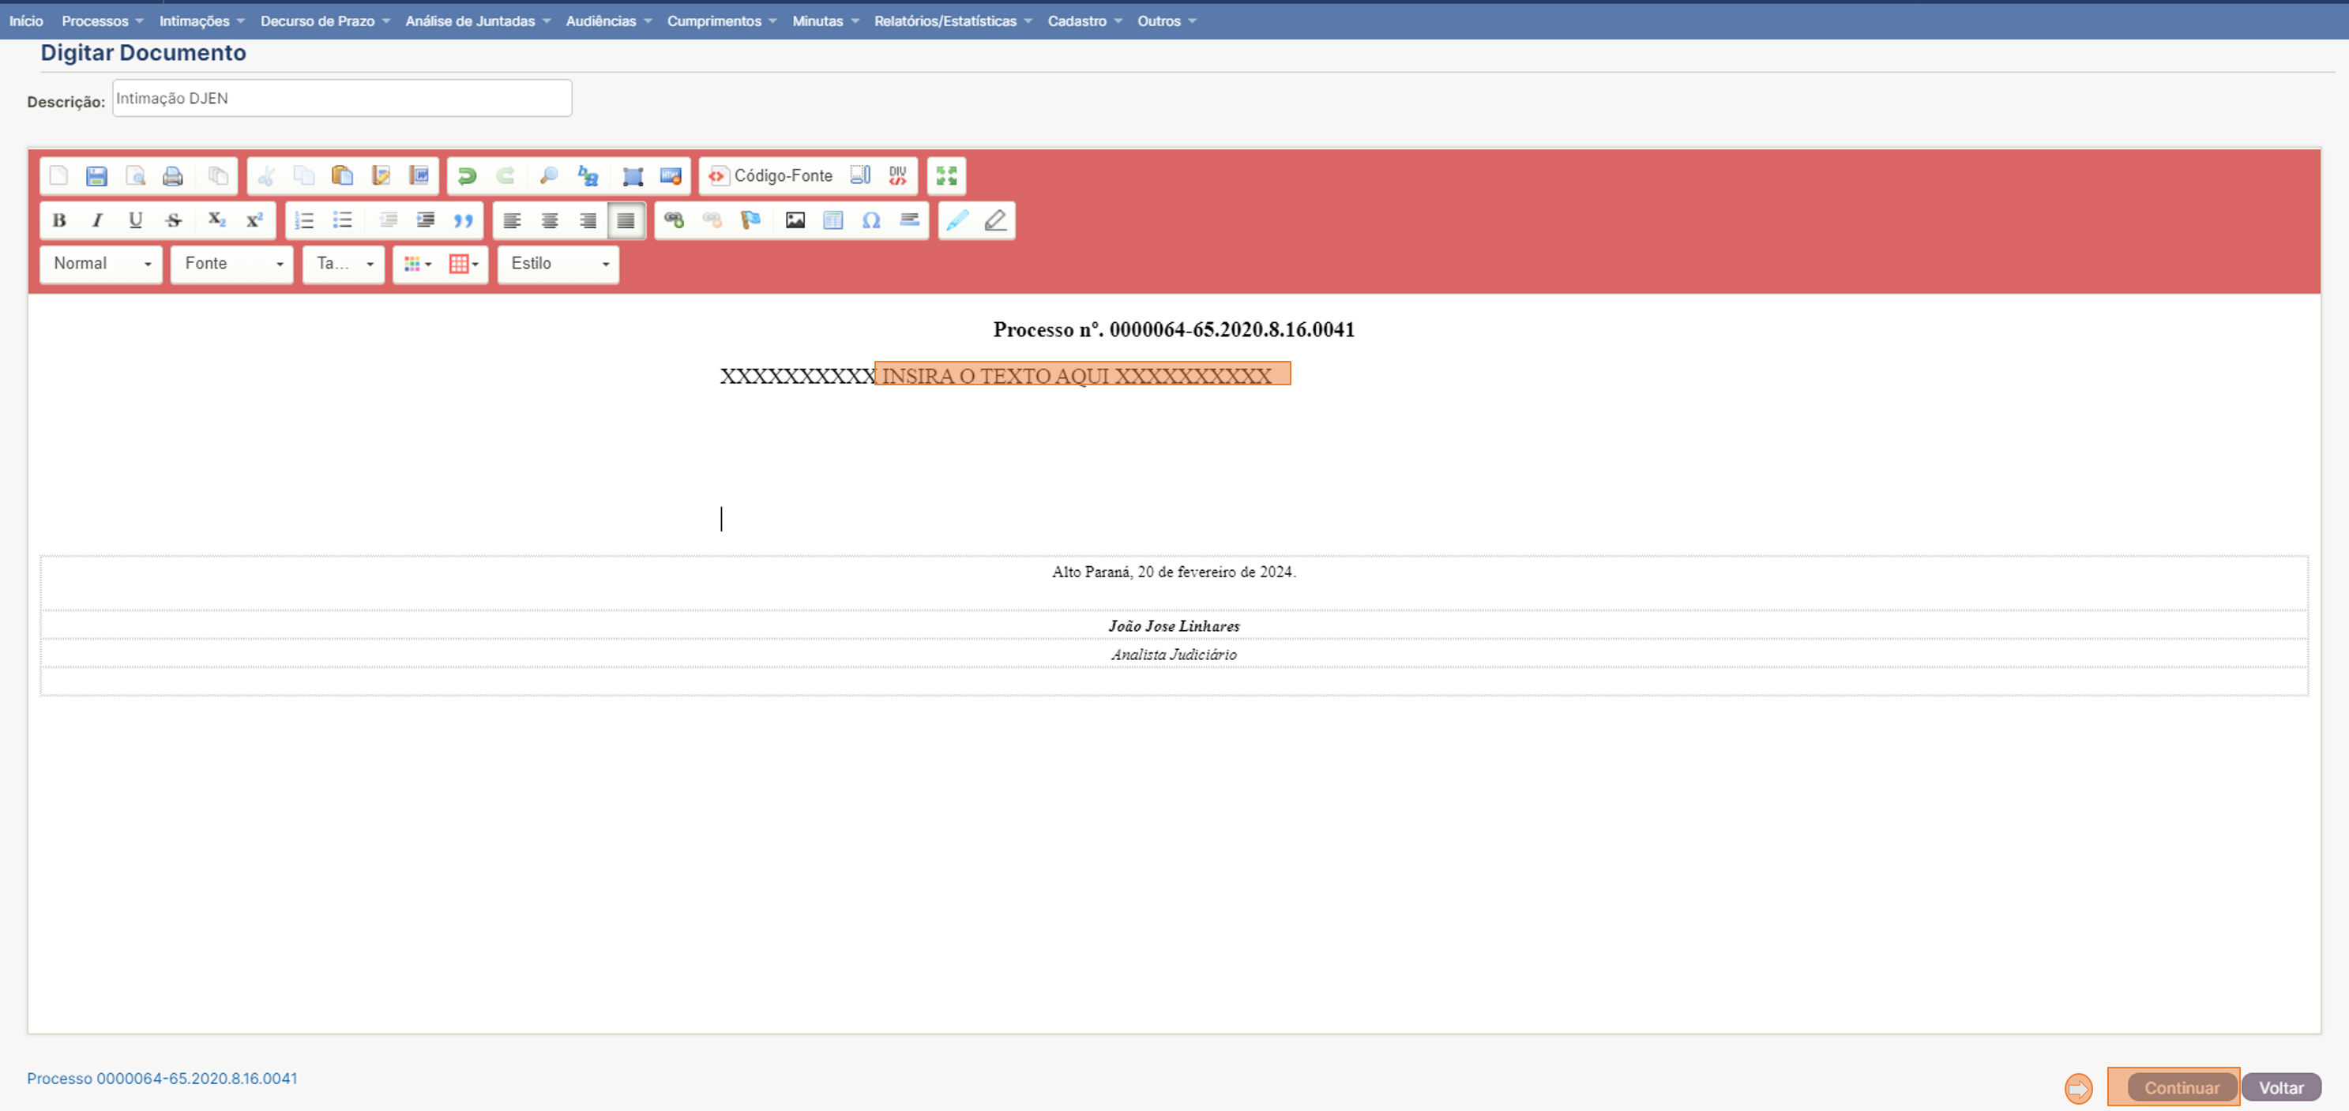Click the Remove Format HTML icon

point(671,176)
